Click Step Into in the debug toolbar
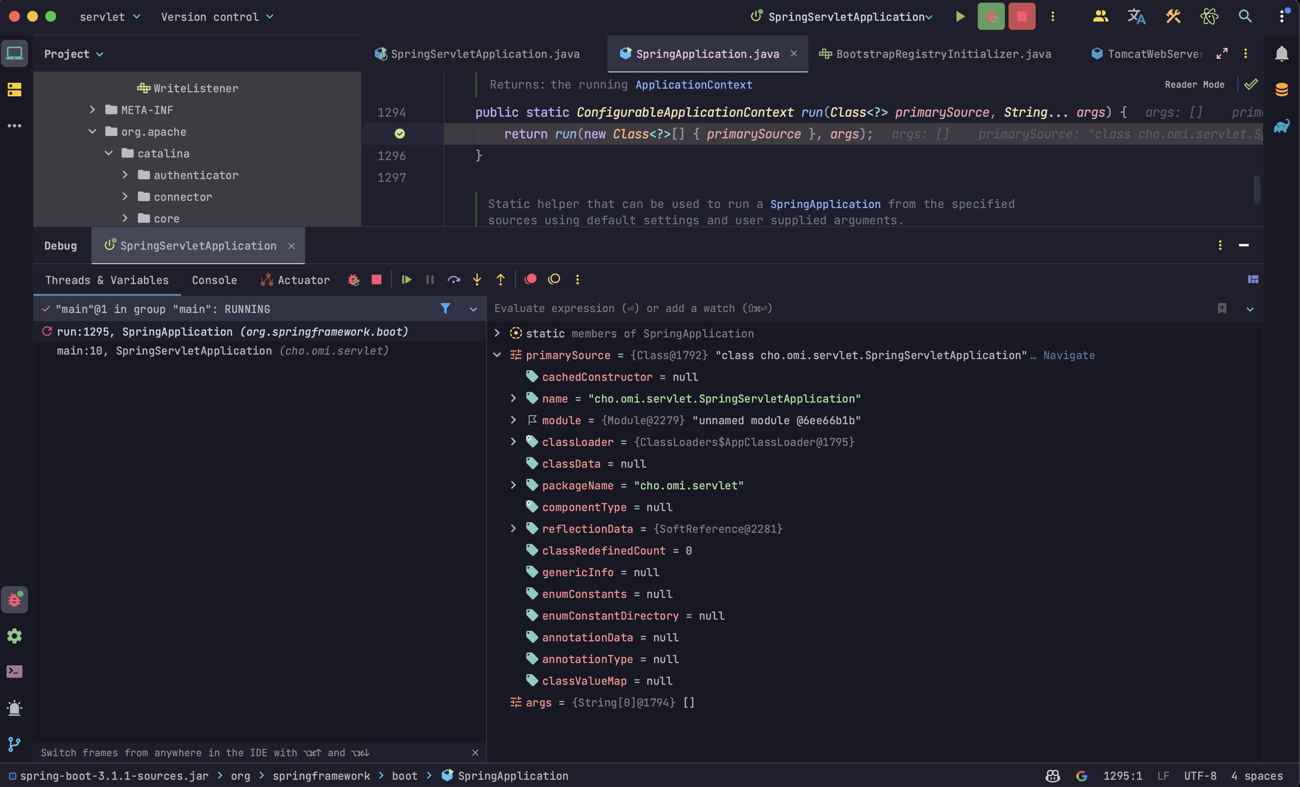The height and width of the screenshot is (787, 1300). click(x=477, y=280)
